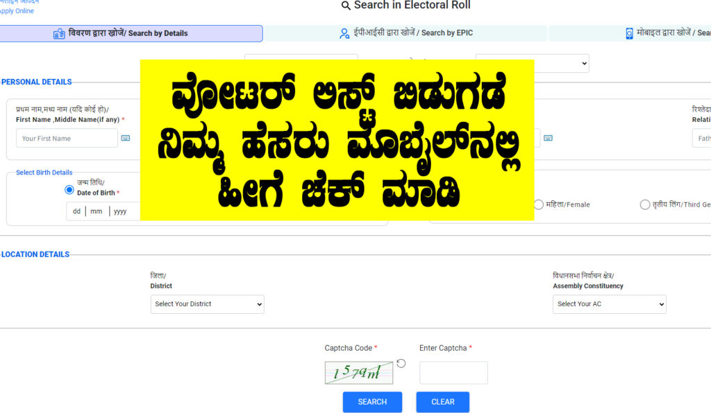Click the keyboard icon beside the last name field

[x=549, y=139]
